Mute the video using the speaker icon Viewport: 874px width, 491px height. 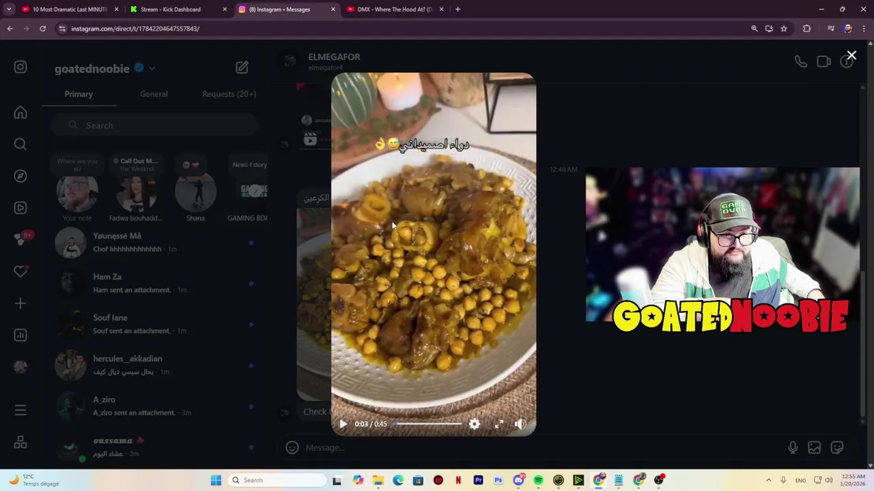tap(520, 424)
